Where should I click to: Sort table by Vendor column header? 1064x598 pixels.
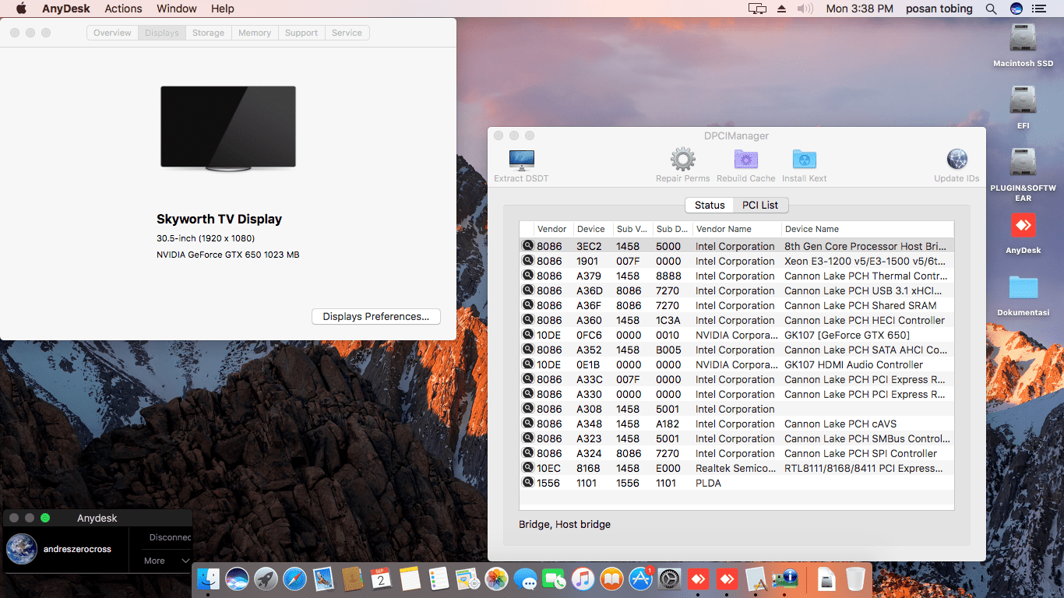pos(551,229)
